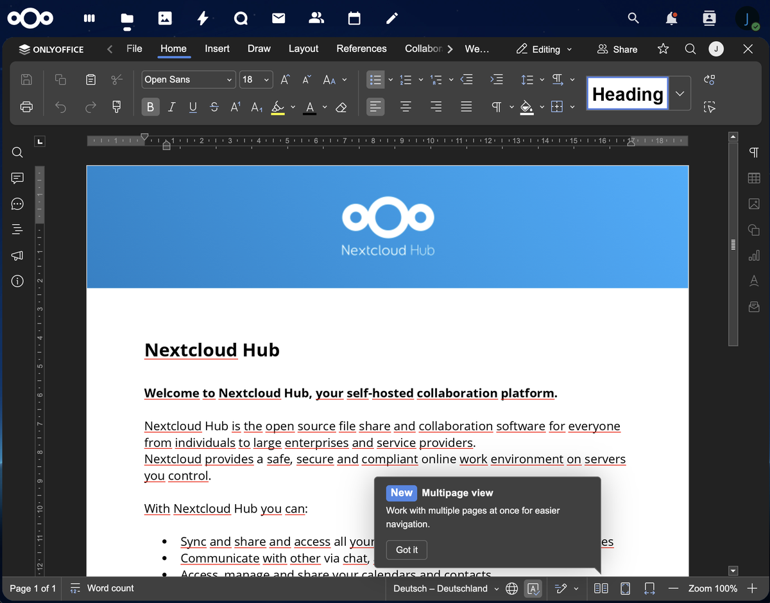Click Word count in status bar
The image size is (770, 603).
point(102,588)
